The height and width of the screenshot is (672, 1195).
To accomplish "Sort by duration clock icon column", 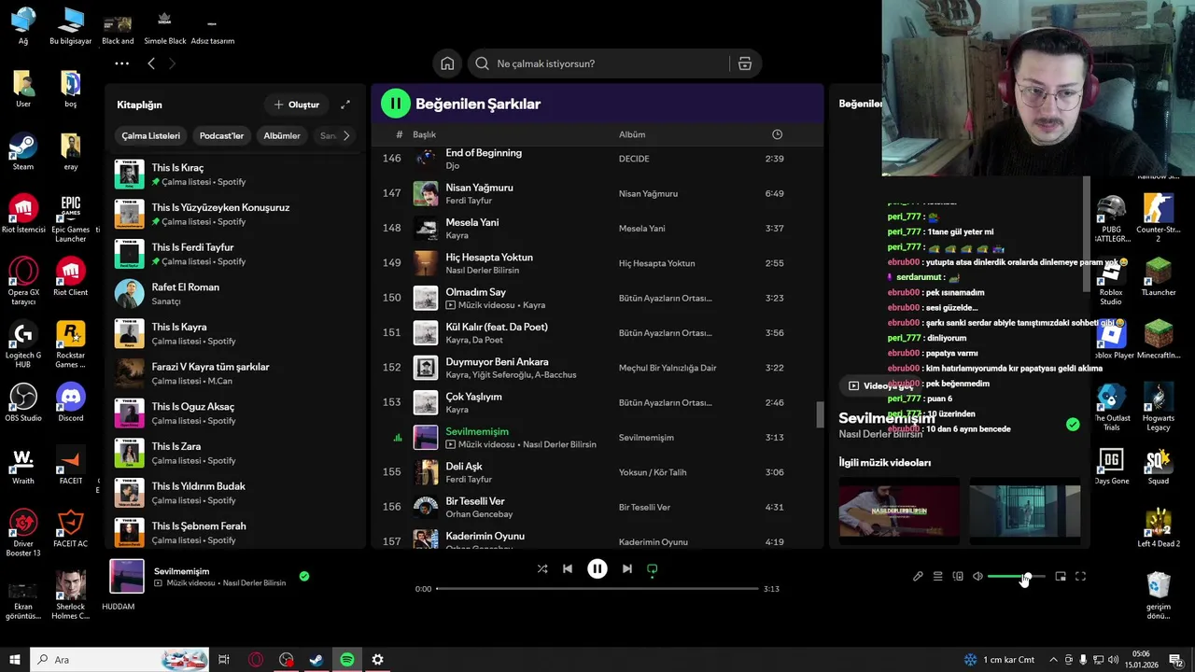I will pyautogui.click(x=777, y=134).
